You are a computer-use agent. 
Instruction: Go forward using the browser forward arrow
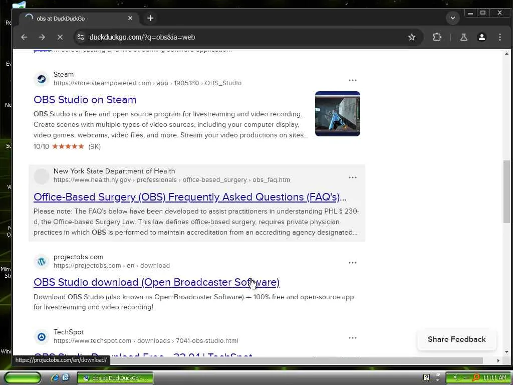[42, 37]
